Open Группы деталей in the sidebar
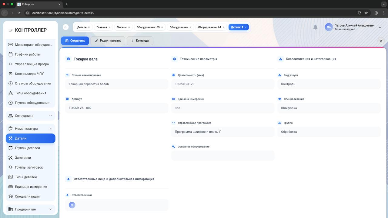The height and width of the screenshot is (218, 388). [x=27, y=148]
